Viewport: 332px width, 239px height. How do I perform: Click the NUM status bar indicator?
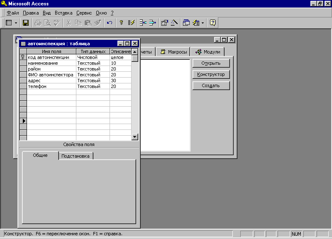point(296,234)
